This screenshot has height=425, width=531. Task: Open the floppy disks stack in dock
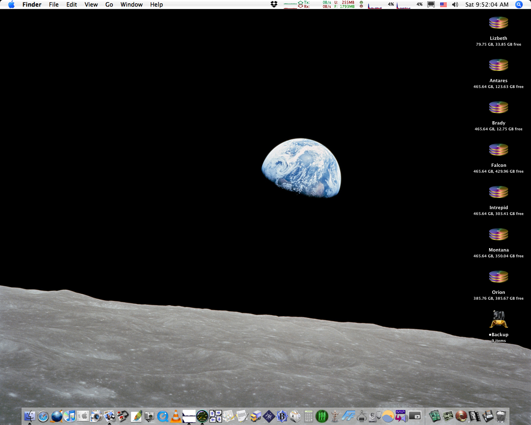pyautogui.click(x=487, y=416)
